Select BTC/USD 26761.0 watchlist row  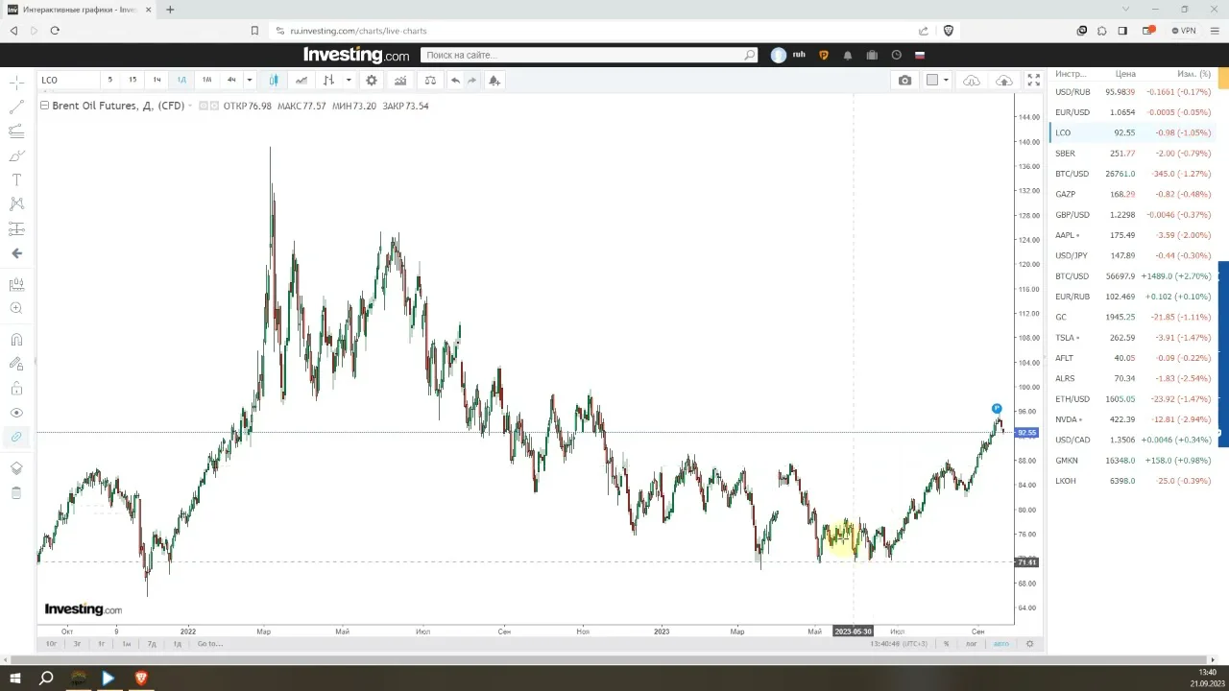[x=1132, y=174]
